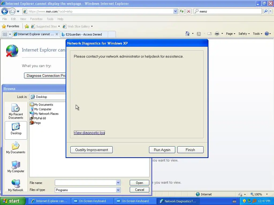Open the Tools command bar dropdown

(x=258, y=34)
